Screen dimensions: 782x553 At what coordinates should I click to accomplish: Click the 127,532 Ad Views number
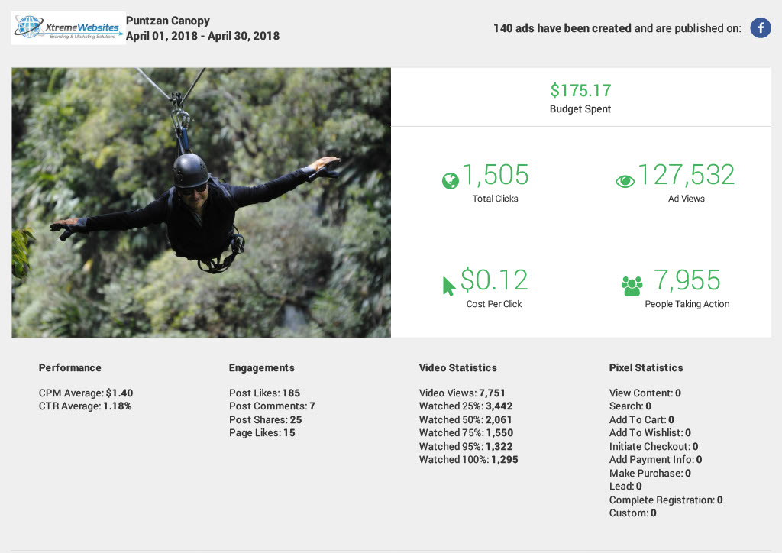pos(686,175)
